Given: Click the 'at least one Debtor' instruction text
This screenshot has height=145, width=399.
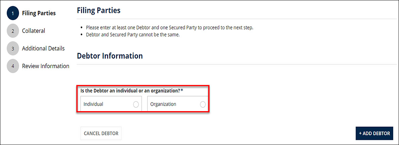Looking at the screenshot, I should pos(169,28).
